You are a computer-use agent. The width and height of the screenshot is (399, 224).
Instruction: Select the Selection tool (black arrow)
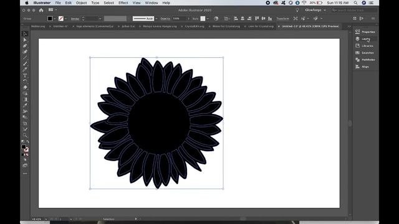[25, 34]
